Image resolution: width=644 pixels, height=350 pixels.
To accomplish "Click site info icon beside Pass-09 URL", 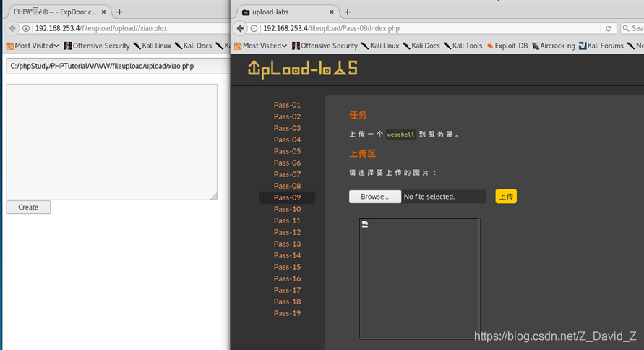I will click(x=254, y=28).
